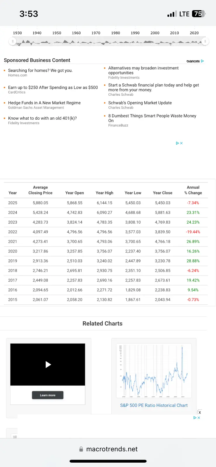Click the left handle of the chart range slider

click(x=13, y=41)
